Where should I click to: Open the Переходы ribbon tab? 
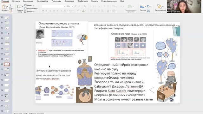point(56,1)
